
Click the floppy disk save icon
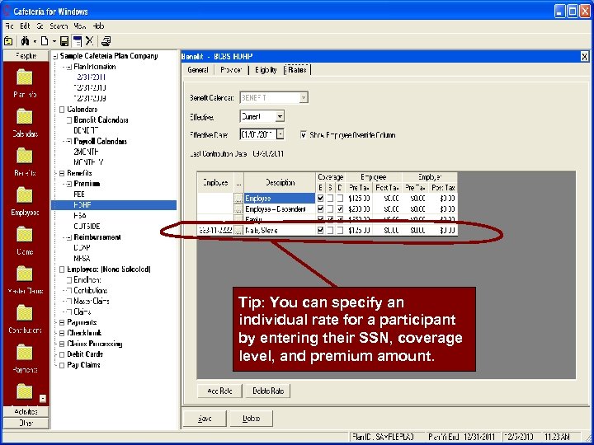pos(64,41)
